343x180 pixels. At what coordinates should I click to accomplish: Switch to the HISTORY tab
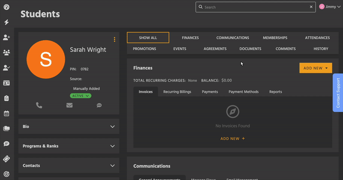[x=321, y=49]
